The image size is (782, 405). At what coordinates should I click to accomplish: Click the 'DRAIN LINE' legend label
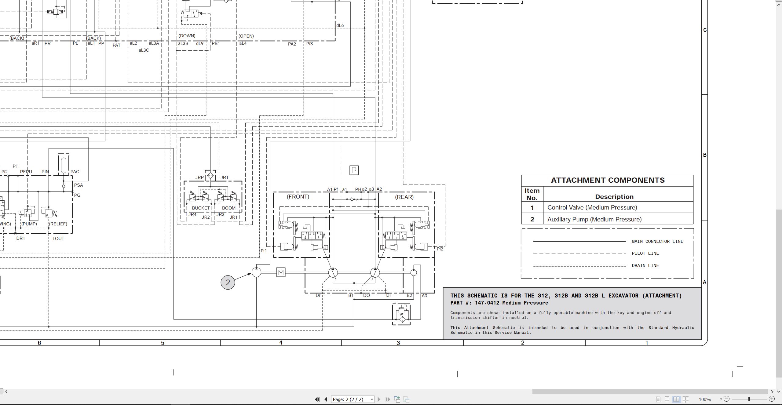pyautogui.click(x=645, y=265)
